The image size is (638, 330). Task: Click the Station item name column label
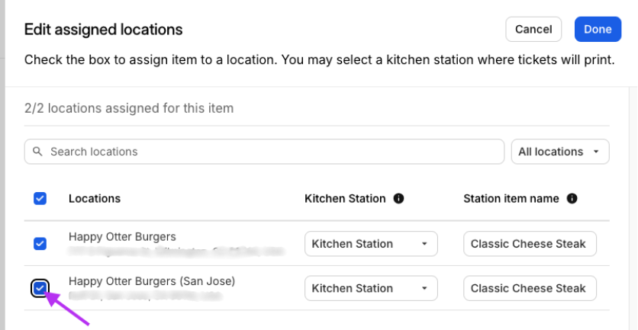pyautogui.click(x=511, y=198)
